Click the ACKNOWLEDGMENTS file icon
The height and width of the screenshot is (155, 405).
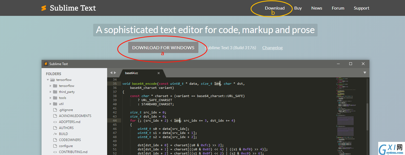click(55, 116)
